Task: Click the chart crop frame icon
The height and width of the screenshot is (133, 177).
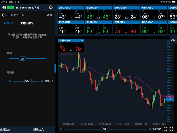Action: point(165,129)
